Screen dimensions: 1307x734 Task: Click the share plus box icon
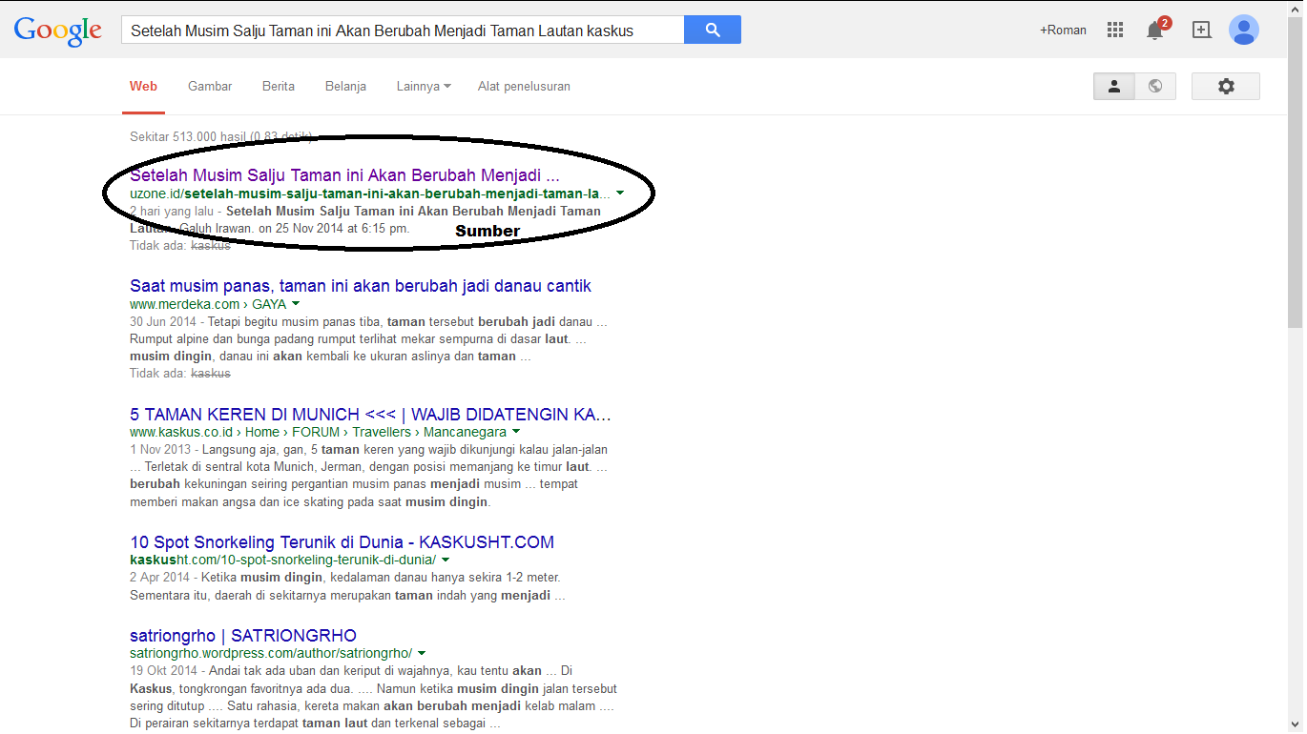point(1201,30)
